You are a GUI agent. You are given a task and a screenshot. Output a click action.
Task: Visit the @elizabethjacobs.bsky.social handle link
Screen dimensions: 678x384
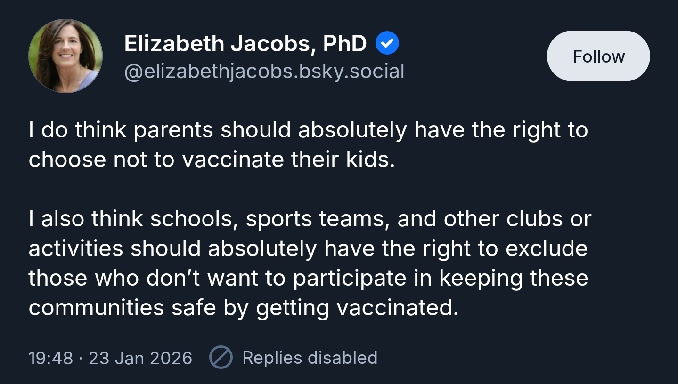click(x=264, y=72)
